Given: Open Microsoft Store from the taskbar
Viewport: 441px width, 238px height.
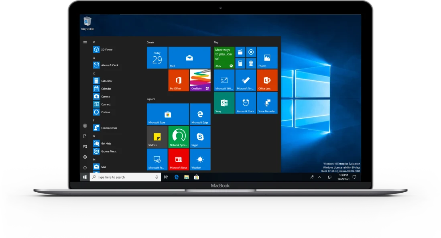Looking at the screenshot, I should tap(197, 177).
